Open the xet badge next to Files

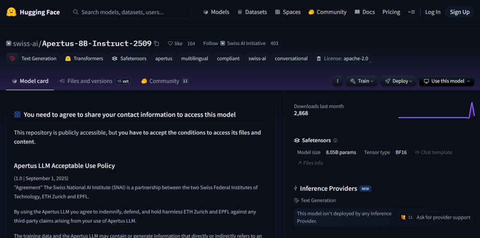tap(123, 81)
